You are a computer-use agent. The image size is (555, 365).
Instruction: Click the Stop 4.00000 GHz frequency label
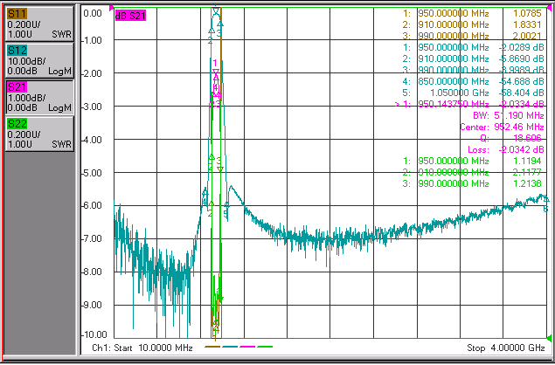click(506, 348)
